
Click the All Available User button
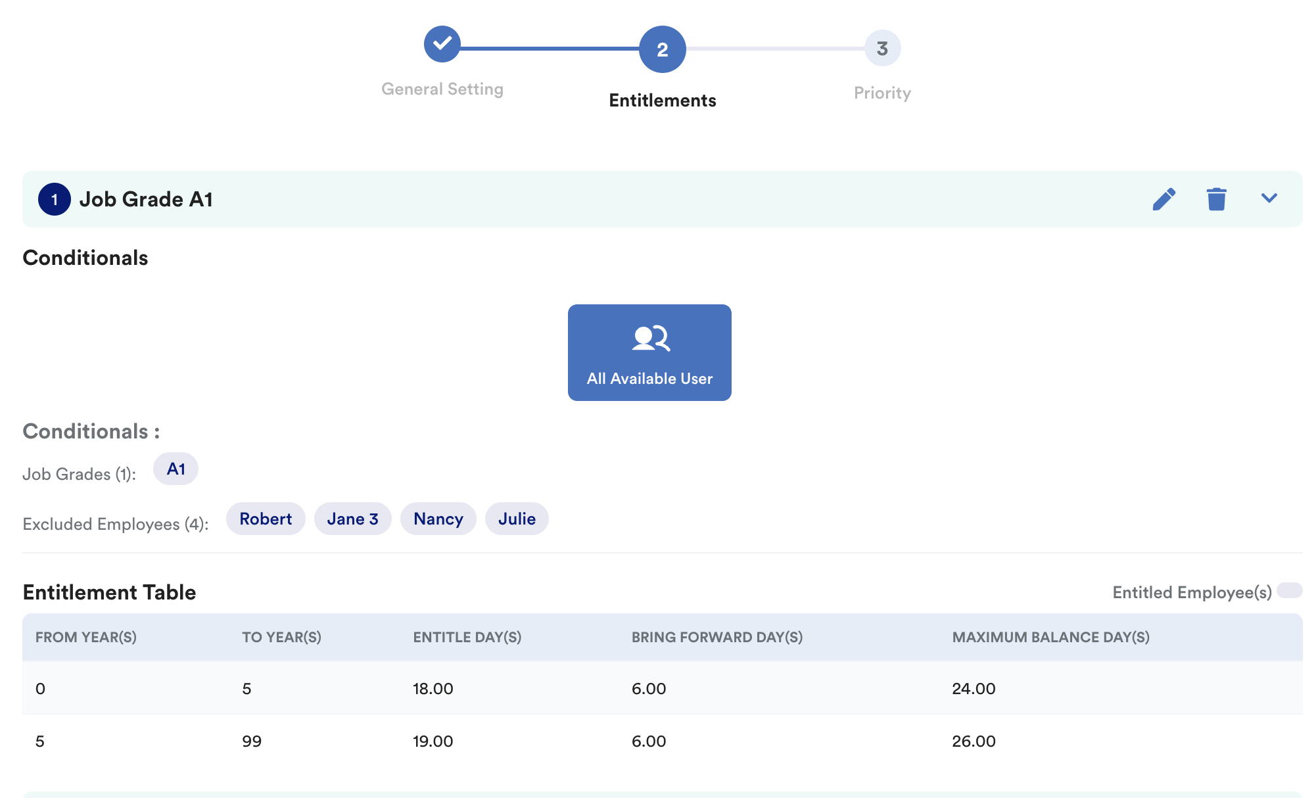(x=649, y=352)
